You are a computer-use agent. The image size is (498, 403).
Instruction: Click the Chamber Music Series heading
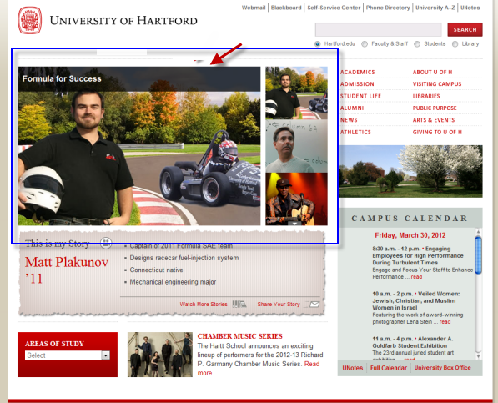pyautogui.click(x=239, y=336)
